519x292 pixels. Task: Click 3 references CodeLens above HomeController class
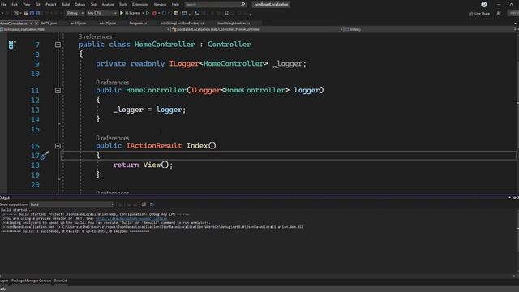pyautogui.click(x=96, y=36)
